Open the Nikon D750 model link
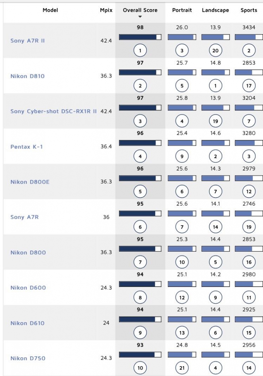 coord(28,358)
